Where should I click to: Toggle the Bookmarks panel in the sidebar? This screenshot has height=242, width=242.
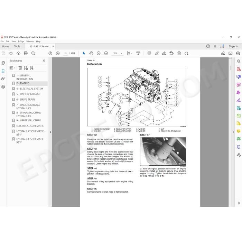tap(3, 71)
